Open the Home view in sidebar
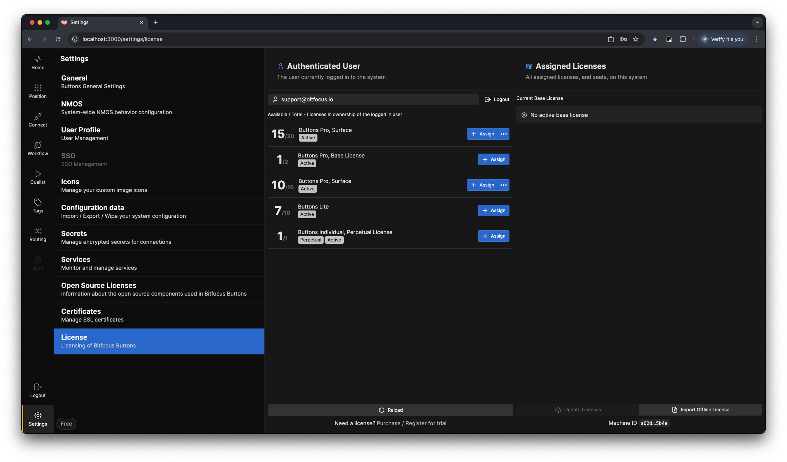 38,63
